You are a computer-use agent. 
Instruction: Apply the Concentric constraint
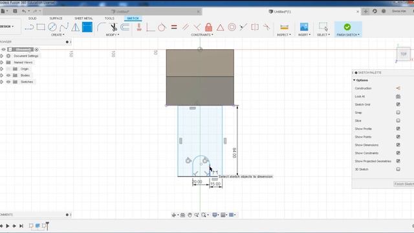tap(232, 27)
